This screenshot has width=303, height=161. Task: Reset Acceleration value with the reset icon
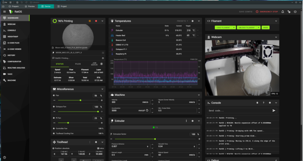147,111
